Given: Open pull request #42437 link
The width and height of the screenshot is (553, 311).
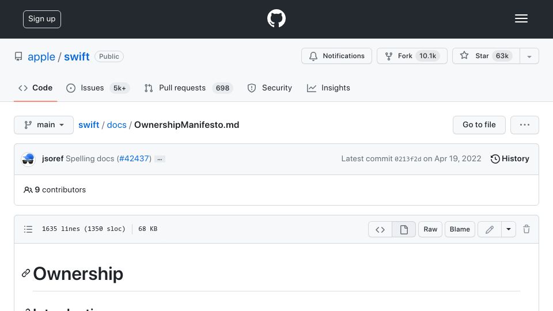Looking at the screenshot, I should [134, 159].
